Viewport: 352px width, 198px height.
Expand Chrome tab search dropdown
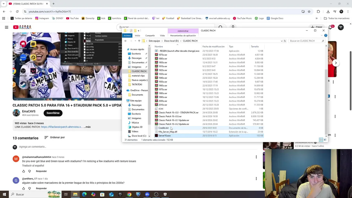pyautogui.click(x=4, y=4)
